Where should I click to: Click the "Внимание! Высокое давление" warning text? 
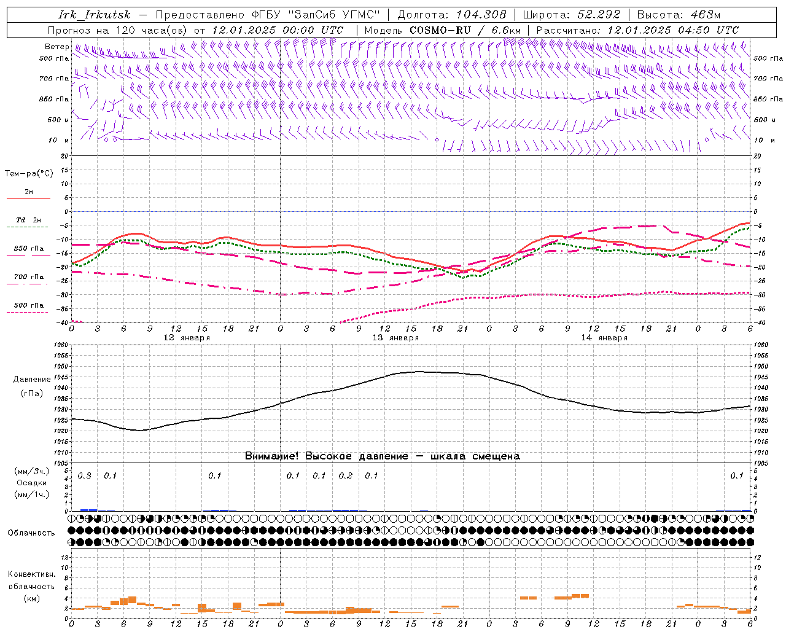point(326,456)
